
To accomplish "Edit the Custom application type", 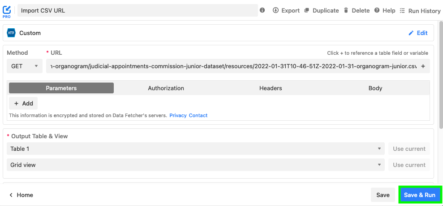I will point(418,33).
